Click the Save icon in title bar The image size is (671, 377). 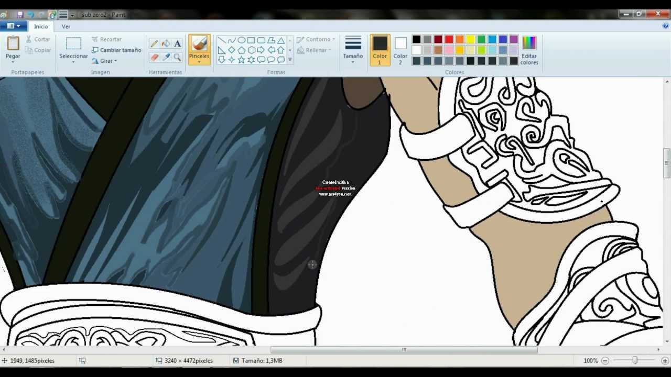coord(20,15)
